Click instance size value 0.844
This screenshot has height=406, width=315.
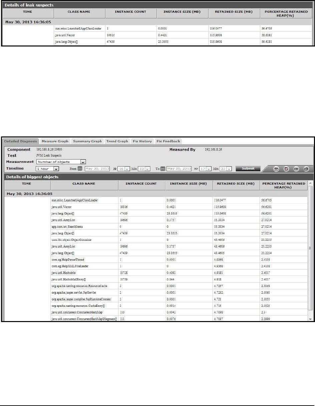pos(171,279)
